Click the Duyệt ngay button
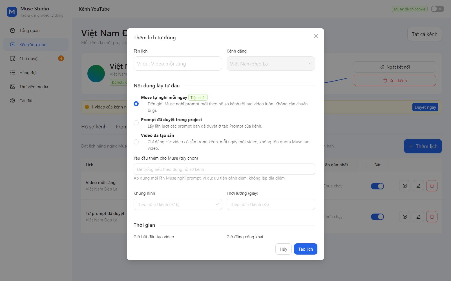 click(x=425, y=107)
